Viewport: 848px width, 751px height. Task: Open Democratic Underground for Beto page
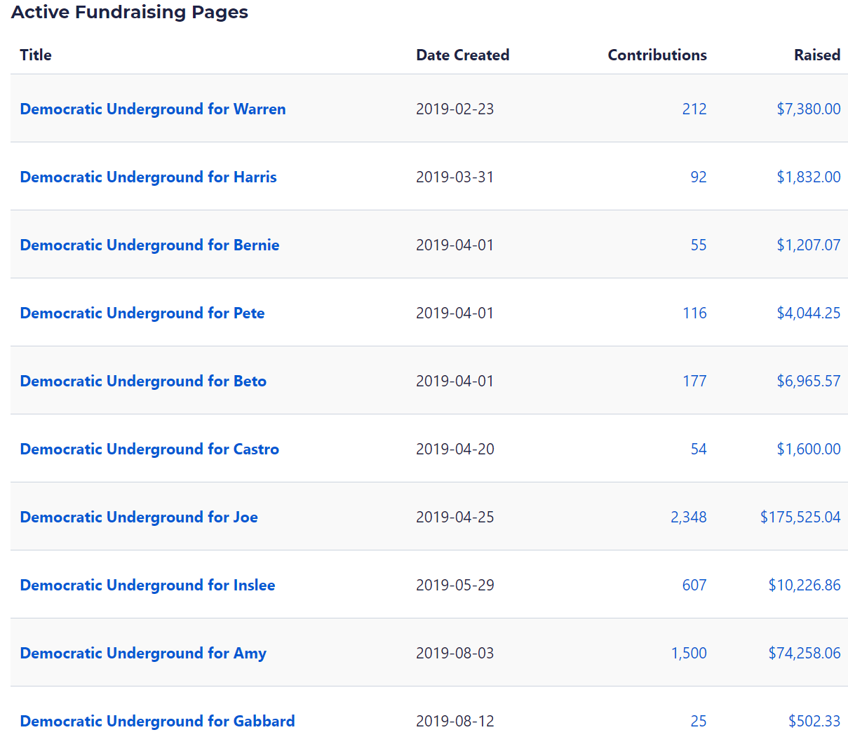pos(143,381)
